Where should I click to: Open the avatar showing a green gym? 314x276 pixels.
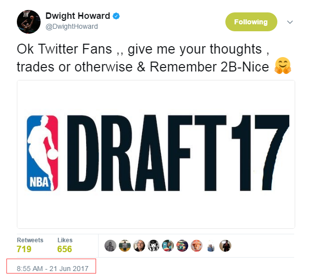(x=124, y=246)
